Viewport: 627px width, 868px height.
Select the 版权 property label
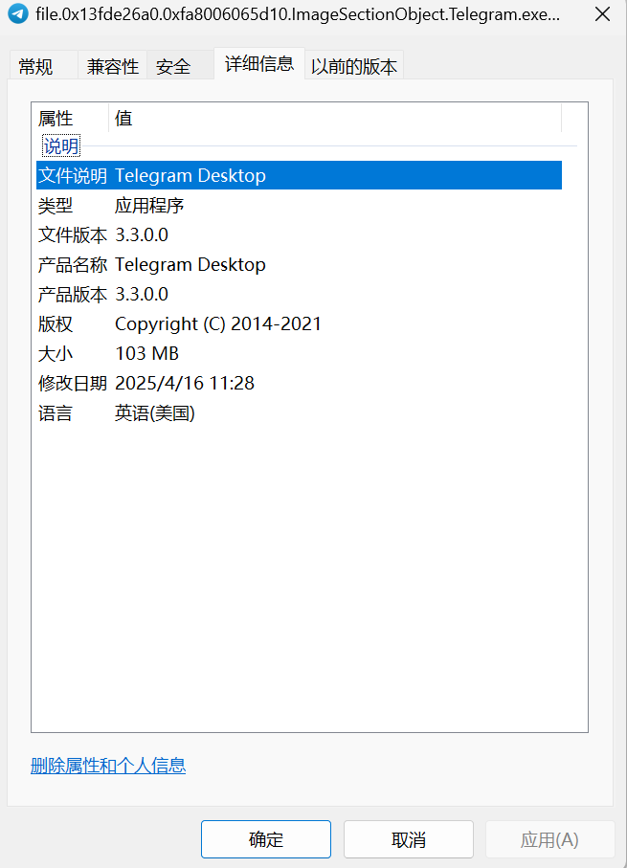pyautogui.click(x=56, y=323)
